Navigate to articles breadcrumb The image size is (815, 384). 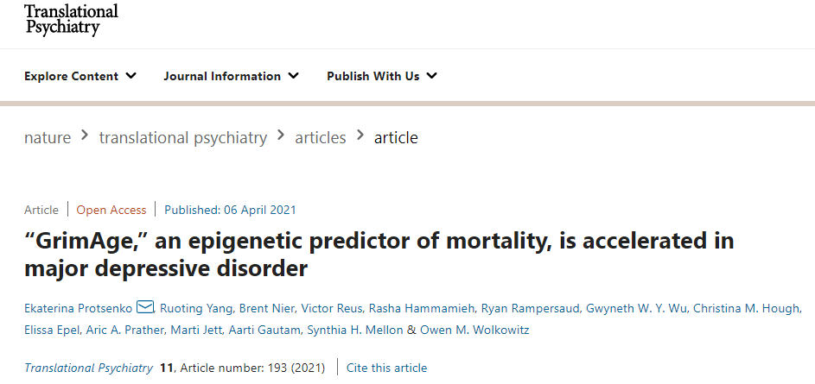point(320,137)
